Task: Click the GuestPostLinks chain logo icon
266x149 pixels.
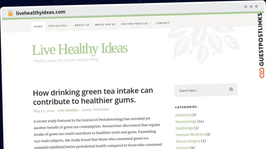Action: 261,73
